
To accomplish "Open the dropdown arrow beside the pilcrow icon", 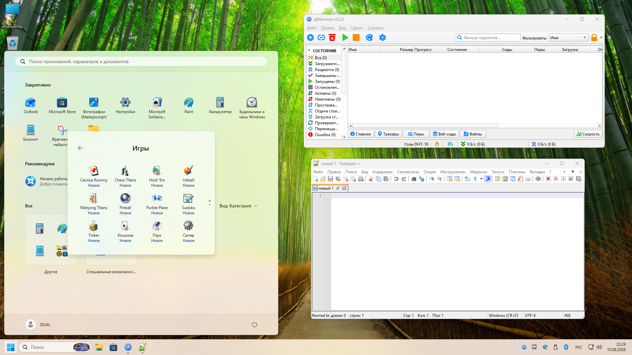I will pos(481,179).
